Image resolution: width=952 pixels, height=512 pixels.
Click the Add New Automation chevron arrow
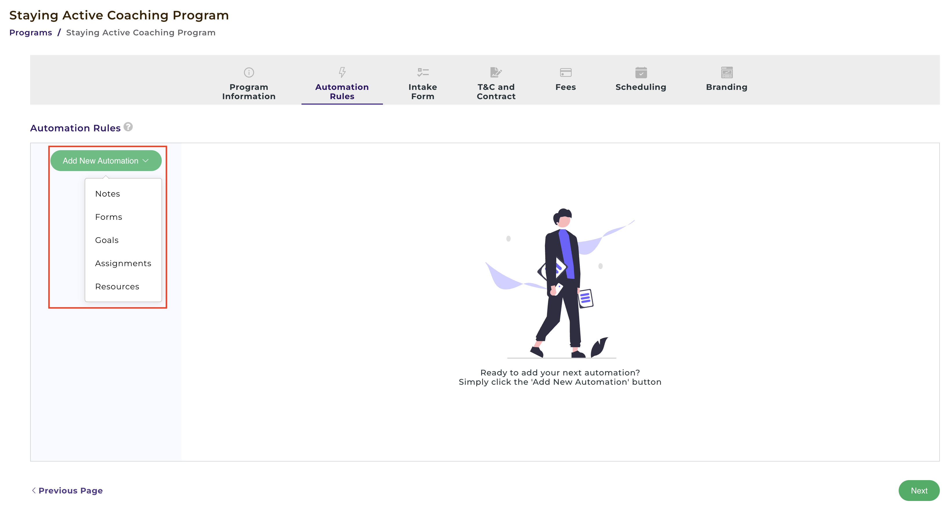[146, 161]
